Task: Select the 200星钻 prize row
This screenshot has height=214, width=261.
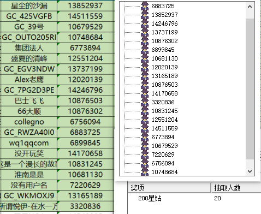Action: click(194, 198)
